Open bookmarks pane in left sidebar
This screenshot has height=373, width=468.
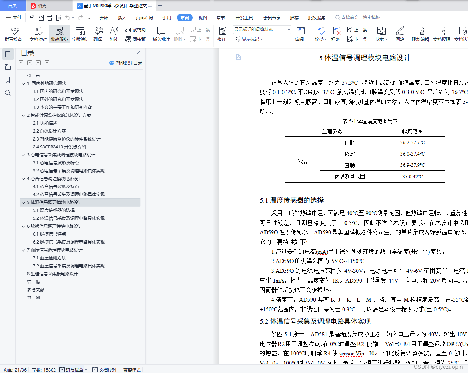(x=8, y=80)
